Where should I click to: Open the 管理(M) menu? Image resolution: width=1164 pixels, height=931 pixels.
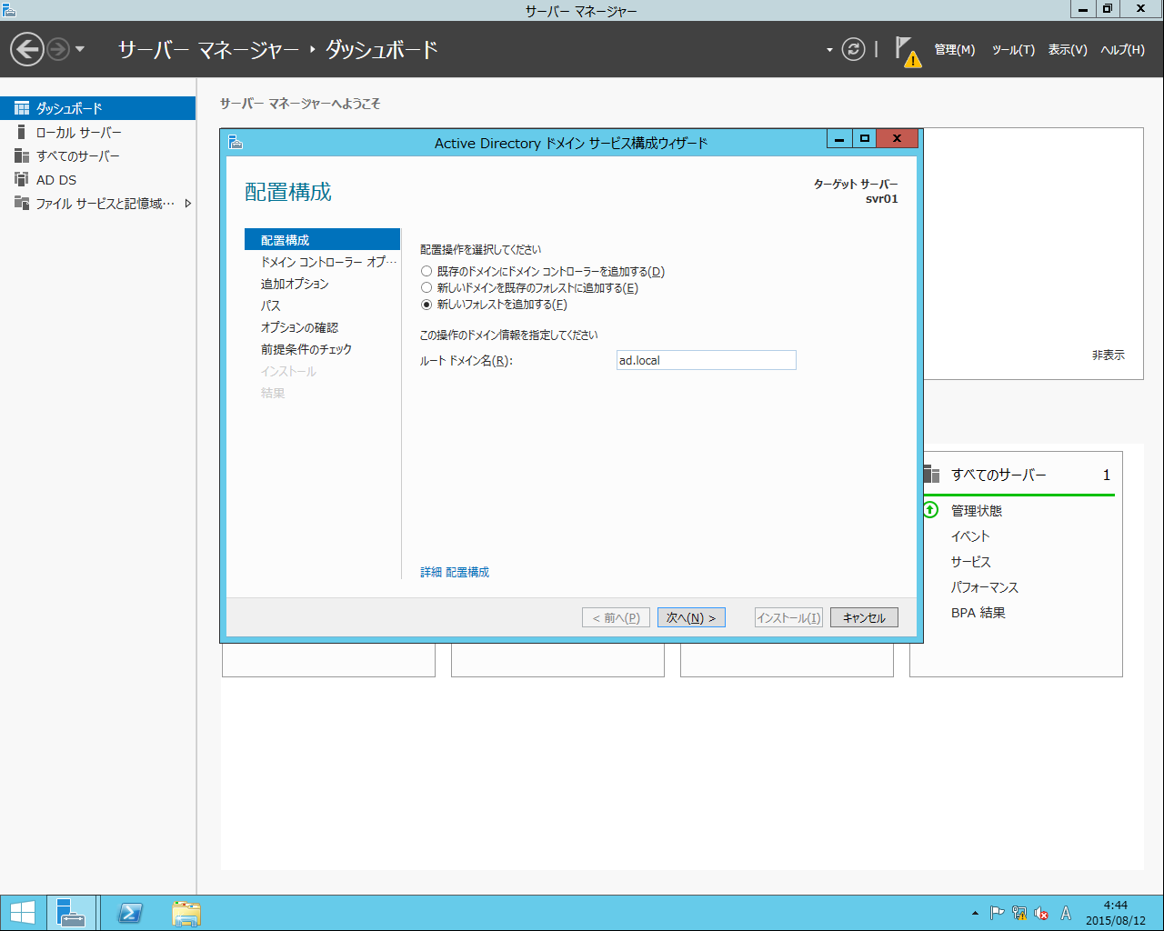tap(955, 50)
